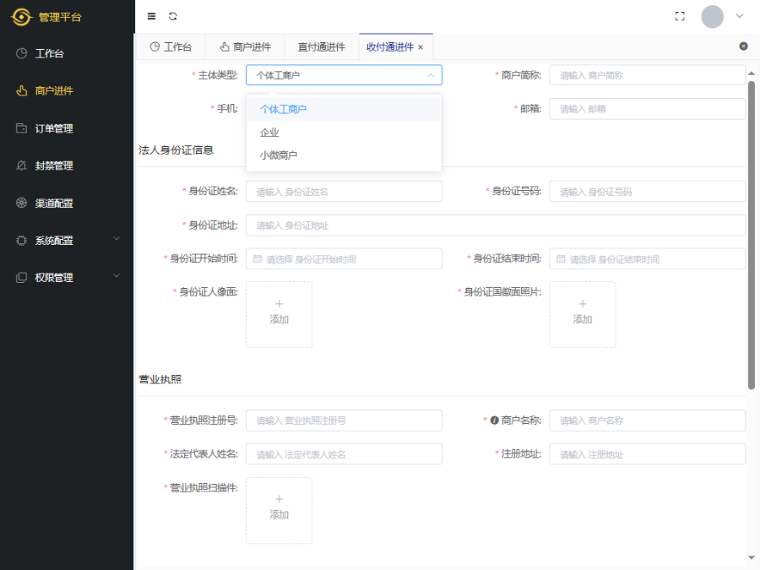Switch to the 商户进件 tab

pos(245,47)
